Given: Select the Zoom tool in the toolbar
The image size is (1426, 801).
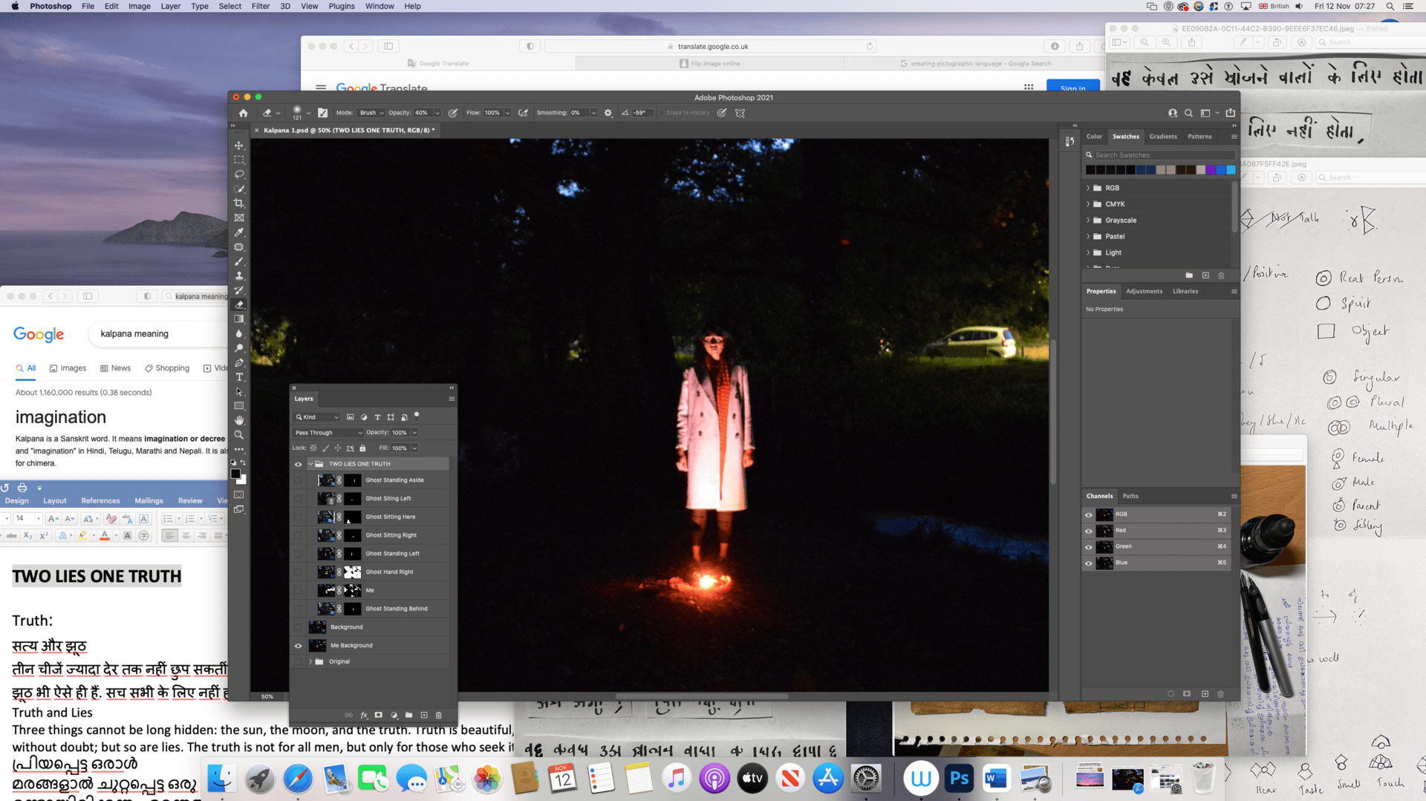Looking at the screenshot, I should click(x=239, y=435).
